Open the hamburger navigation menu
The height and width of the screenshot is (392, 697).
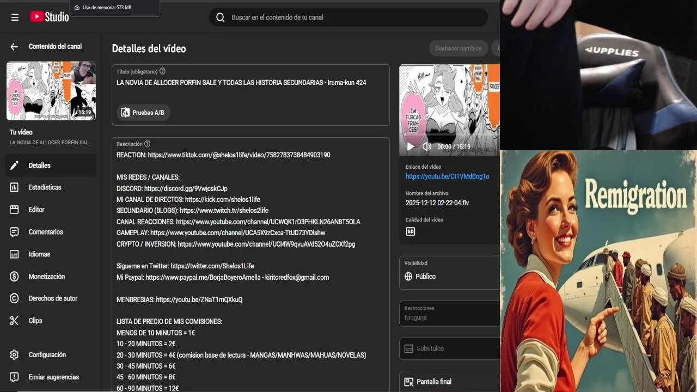tap(15, 17)
